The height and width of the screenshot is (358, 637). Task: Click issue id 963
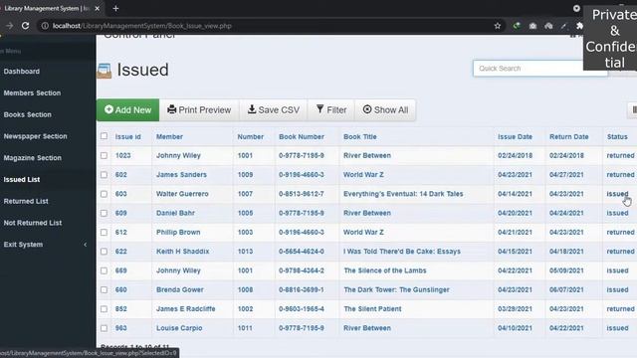120,328
